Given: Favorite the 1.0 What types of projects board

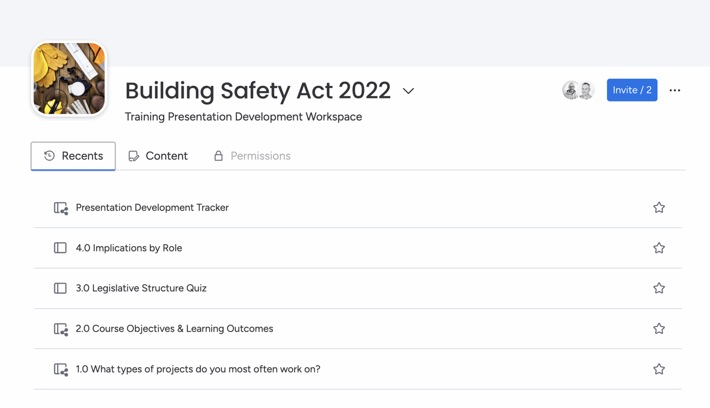Looking at the screenshot, I should coord(659,369).
